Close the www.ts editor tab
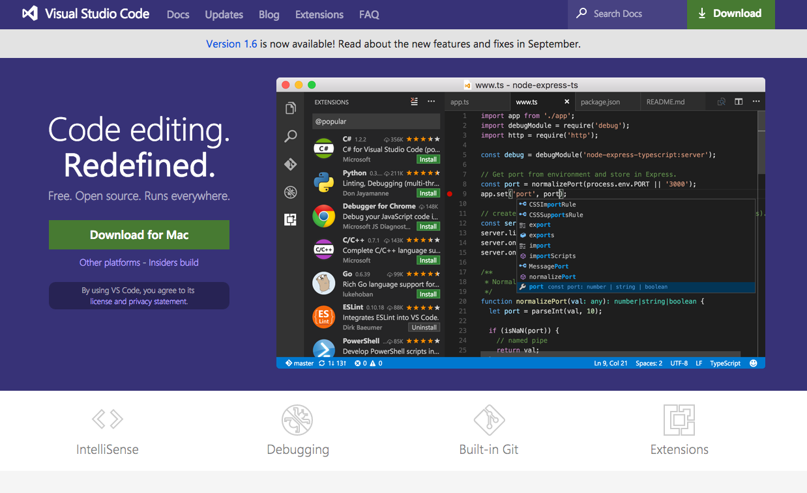The image size is (807, 493). (x=567, y=102)
